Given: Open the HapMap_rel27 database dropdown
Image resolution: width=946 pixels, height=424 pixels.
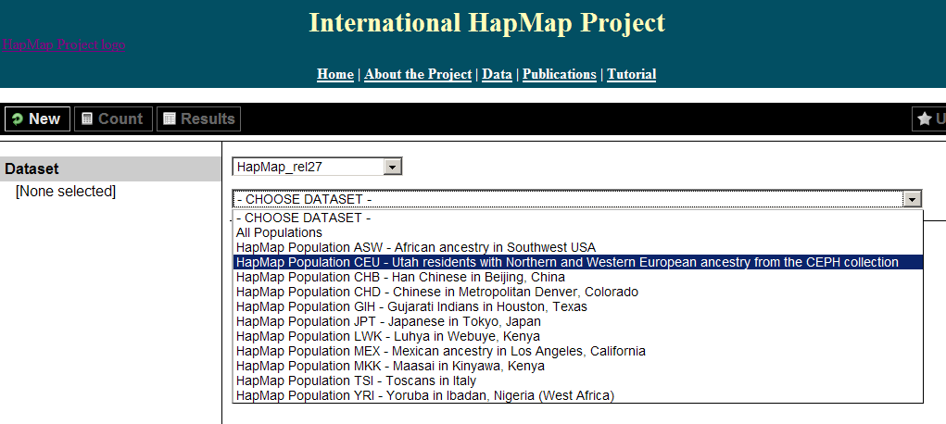Looking at the screenshot, I should pyautogui.click(x=317, y=167).
